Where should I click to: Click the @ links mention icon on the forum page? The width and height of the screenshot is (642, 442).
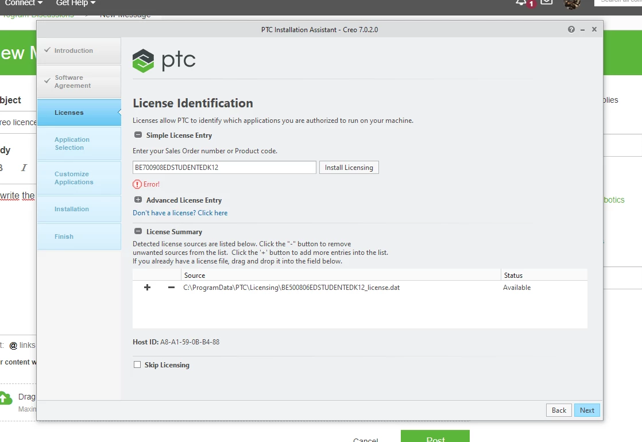point(13,346)
